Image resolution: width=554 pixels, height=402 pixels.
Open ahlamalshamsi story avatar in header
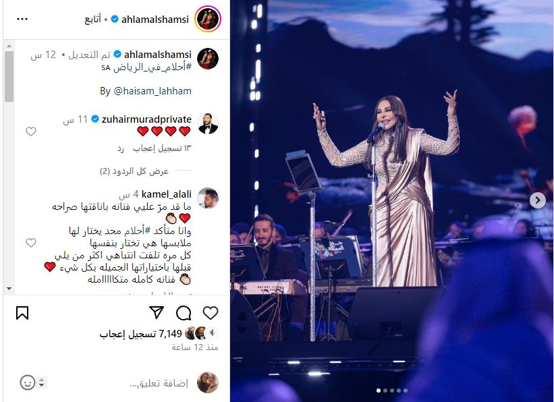208,19
